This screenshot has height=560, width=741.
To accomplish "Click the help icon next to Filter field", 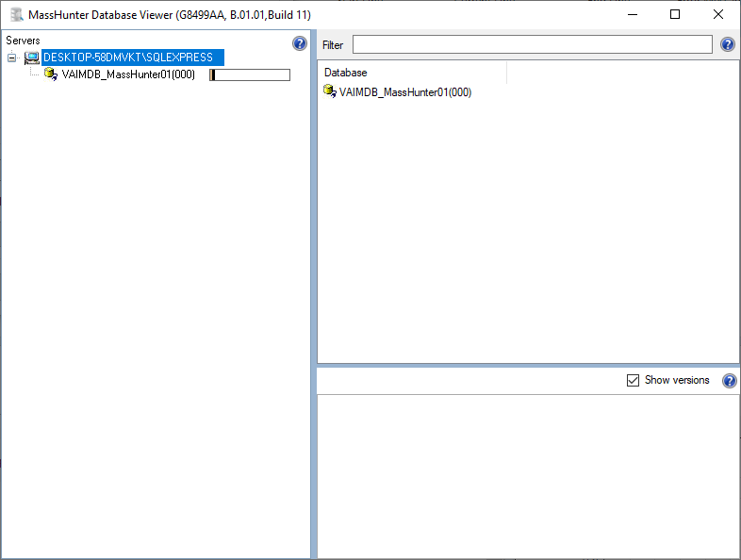I will tap(728, 44).
